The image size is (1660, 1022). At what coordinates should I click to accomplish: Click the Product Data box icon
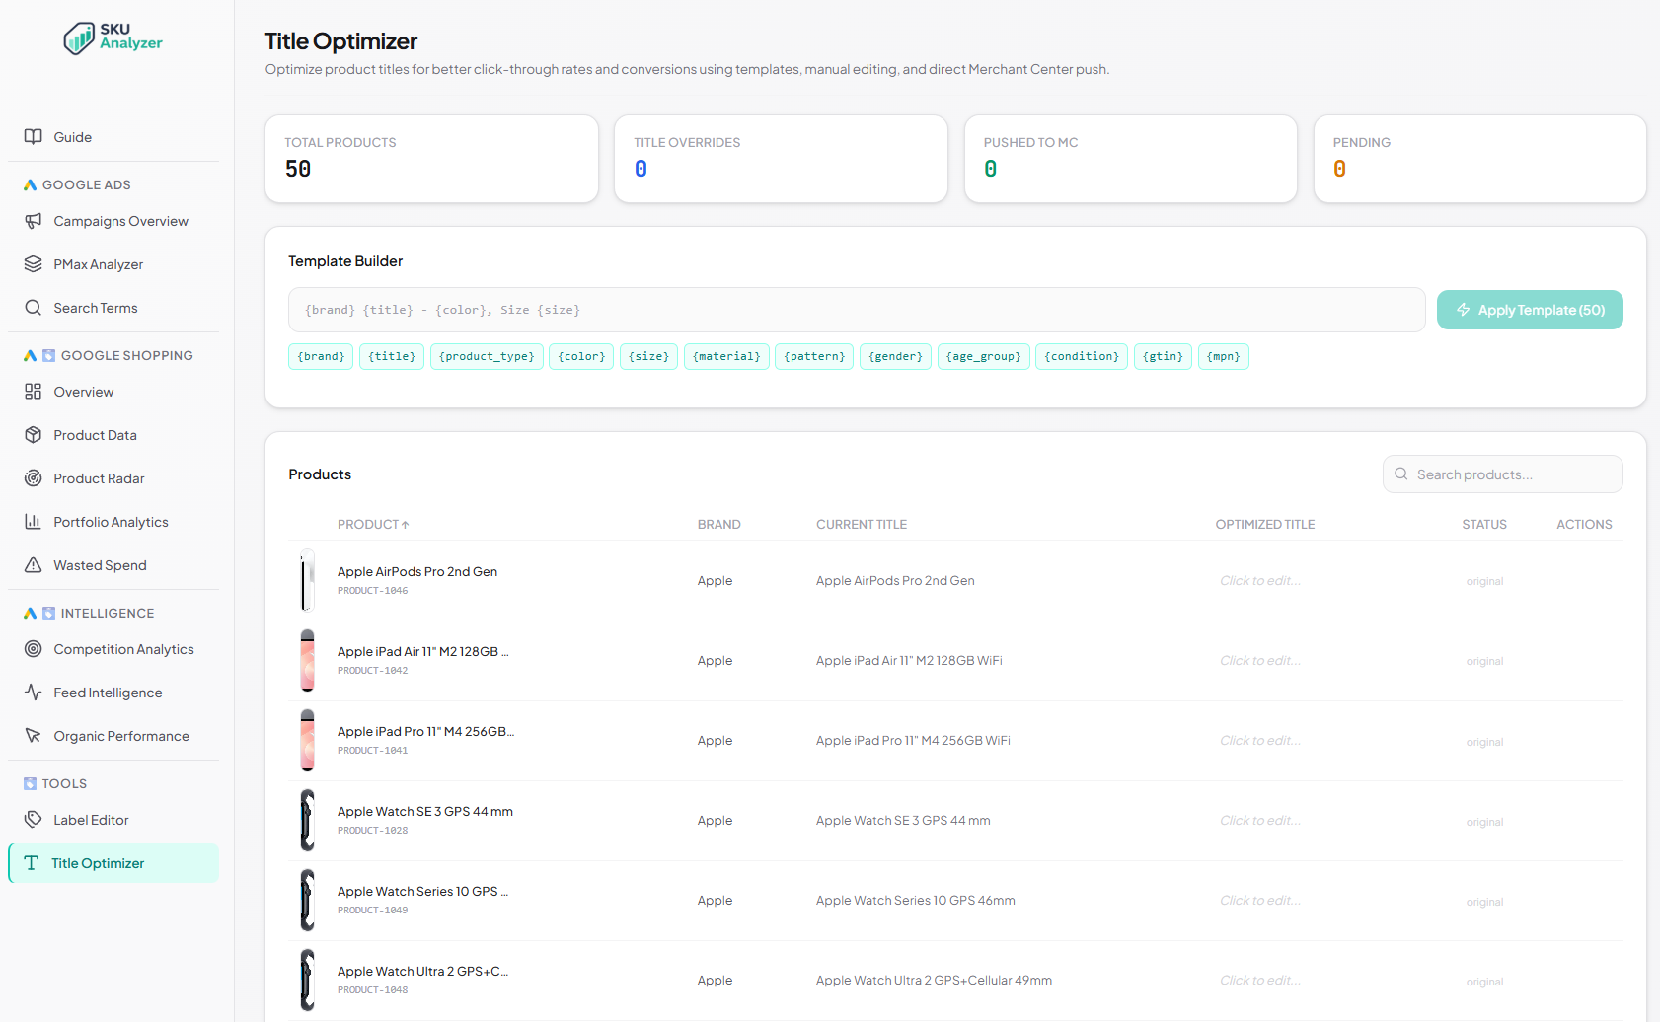pos(33,434)
